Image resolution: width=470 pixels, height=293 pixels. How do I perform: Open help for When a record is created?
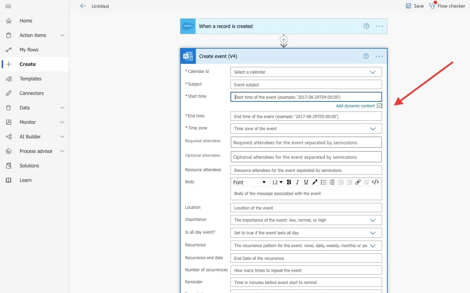coord(366,26)
